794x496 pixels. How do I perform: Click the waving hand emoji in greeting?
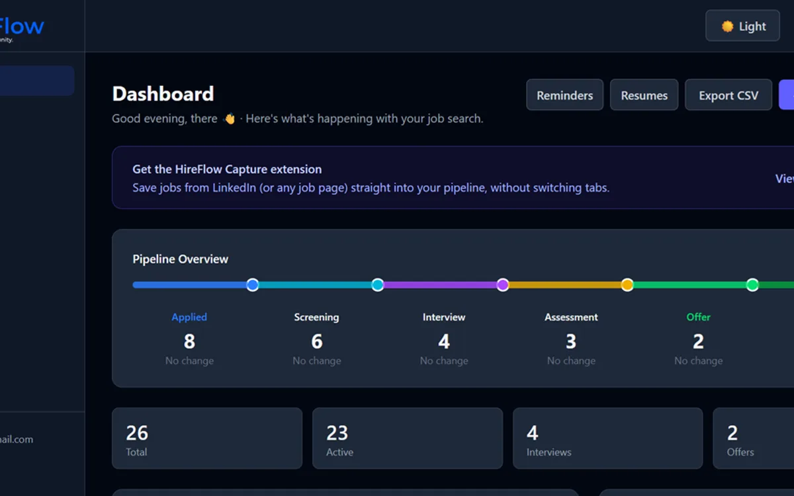click(230, 119)
